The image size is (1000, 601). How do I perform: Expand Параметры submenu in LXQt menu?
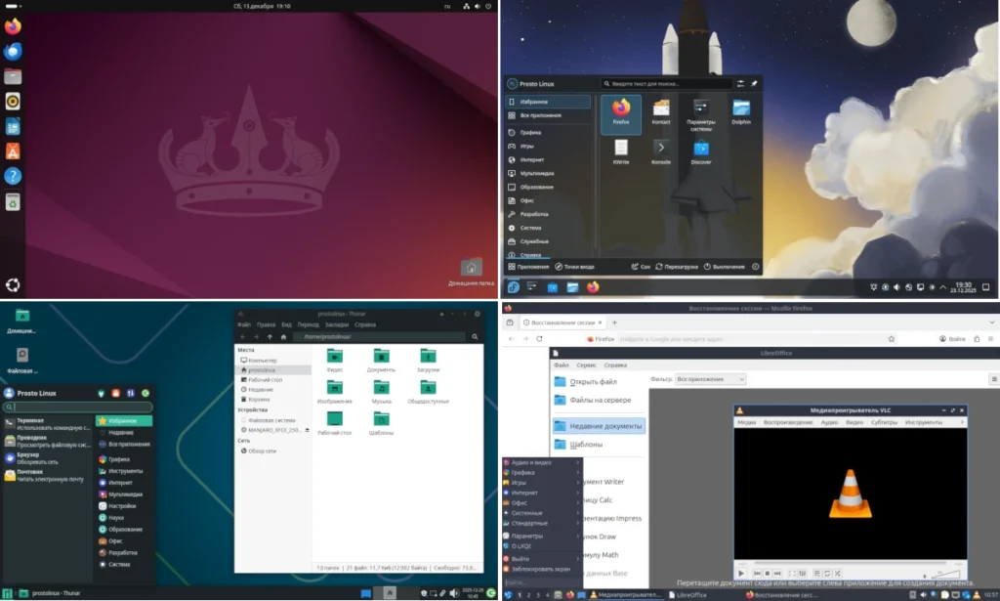pos(542,536)
